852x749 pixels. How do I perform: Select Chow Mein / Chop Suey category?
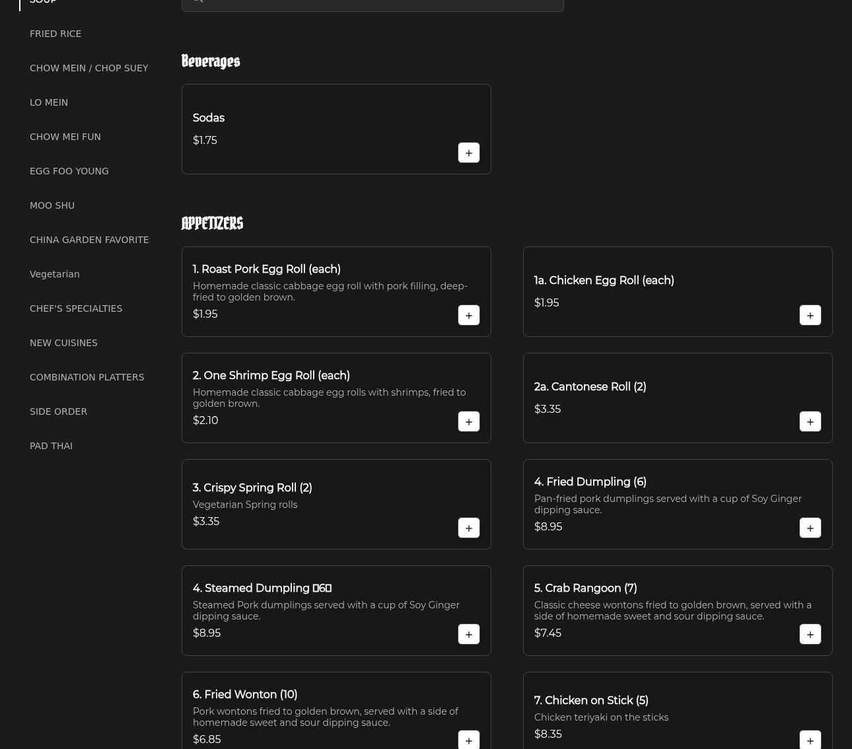89,68
